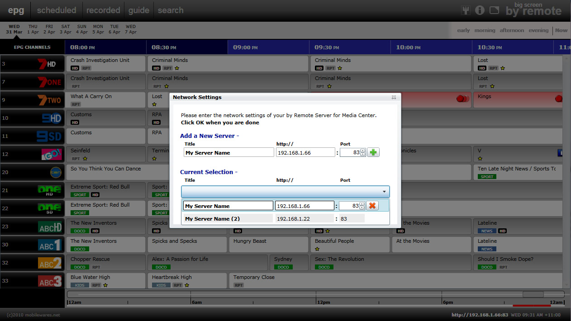Click star icon on Blue Water High
The image size is (571, 321).
(105, 285)
